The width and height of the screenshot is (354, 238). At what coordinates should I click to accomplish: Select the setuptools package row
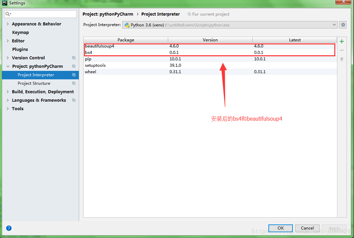(x=210, y=65)
